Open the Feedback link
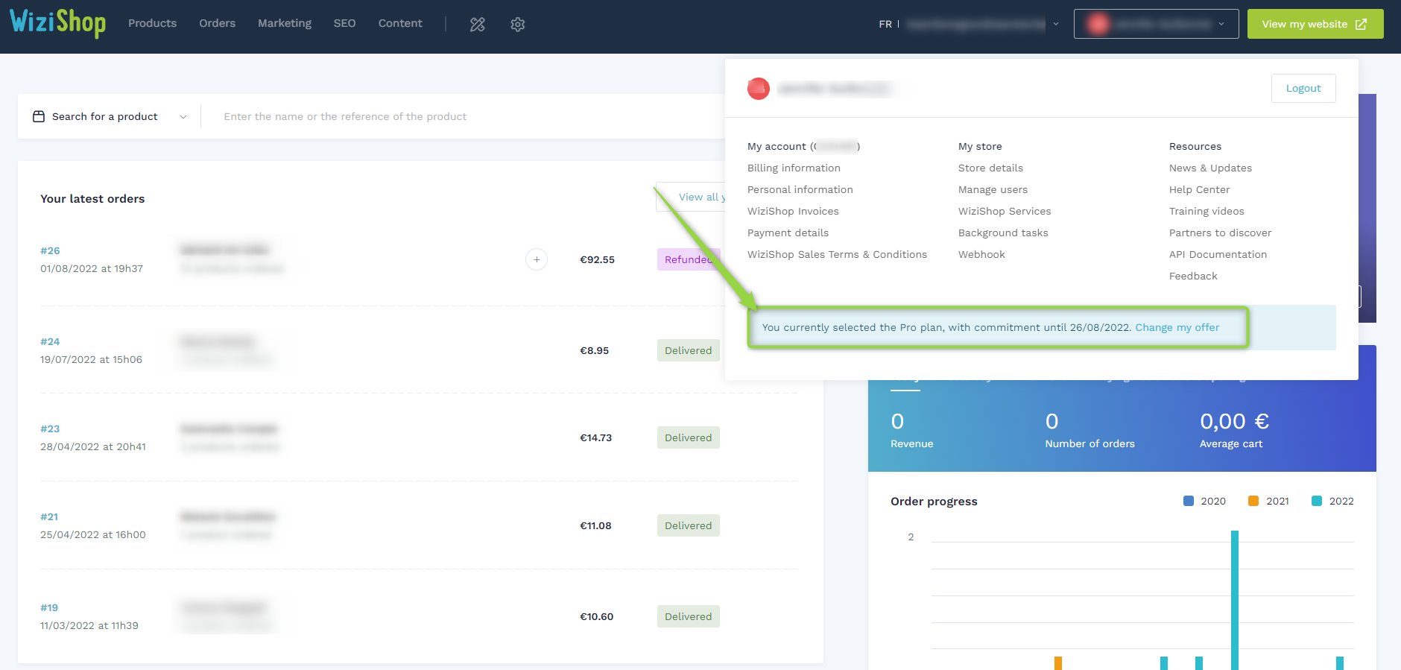1401x670 pixels. pyautogui.click(x=1193, y=276)
